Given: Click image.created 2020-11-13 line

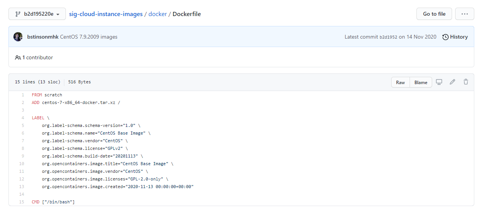Looking at the screenshot, I should point(118,187).
